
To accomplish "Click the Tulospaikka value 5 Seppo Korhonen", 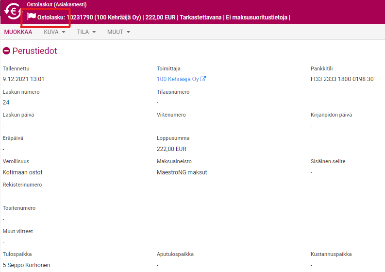I will pos(26,265).
